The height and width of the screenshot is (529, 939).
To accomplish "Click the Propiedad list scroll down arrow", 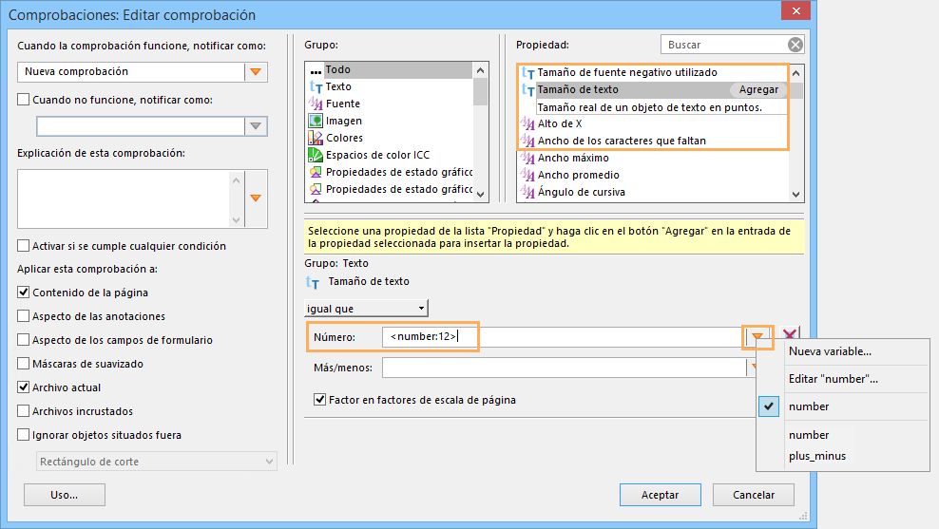I will pos(795,194).
